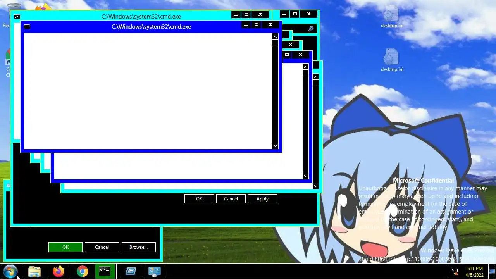The height and width of the screenshot is (279, 496).
Task: Open the Windows Start orb
Action: pos(10,271)
